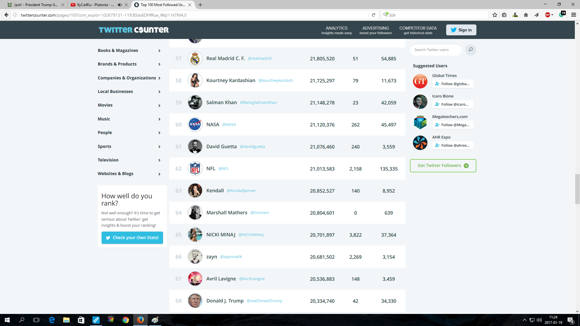Open the Advertising menu item
Image resolution: width=580 pixels, height=326 pixels.
375,30
